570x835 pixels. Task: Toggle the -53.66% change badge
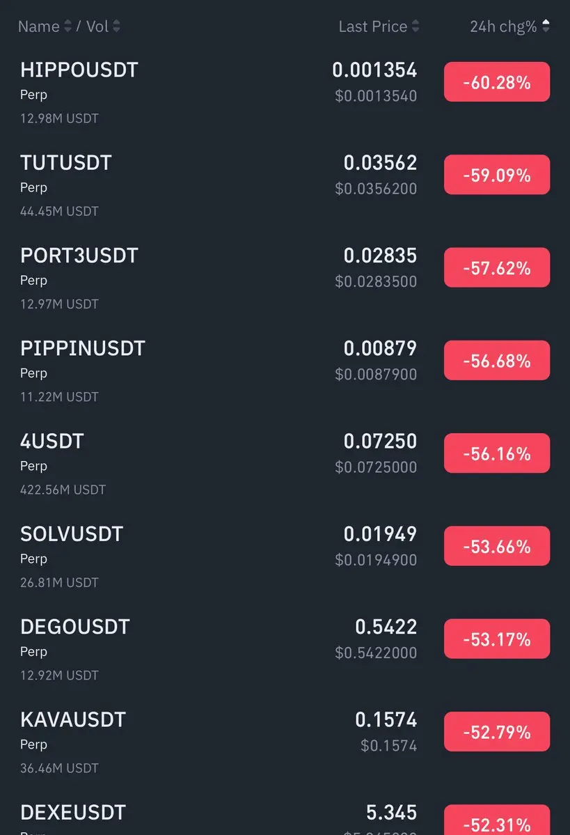pyautogui.click(x=497, y=547)
